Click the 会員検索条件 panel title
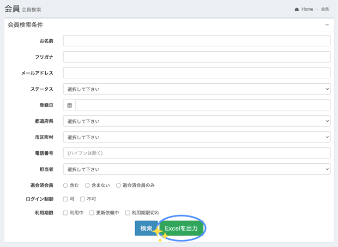The image size is (338, 247). (26, 25)
